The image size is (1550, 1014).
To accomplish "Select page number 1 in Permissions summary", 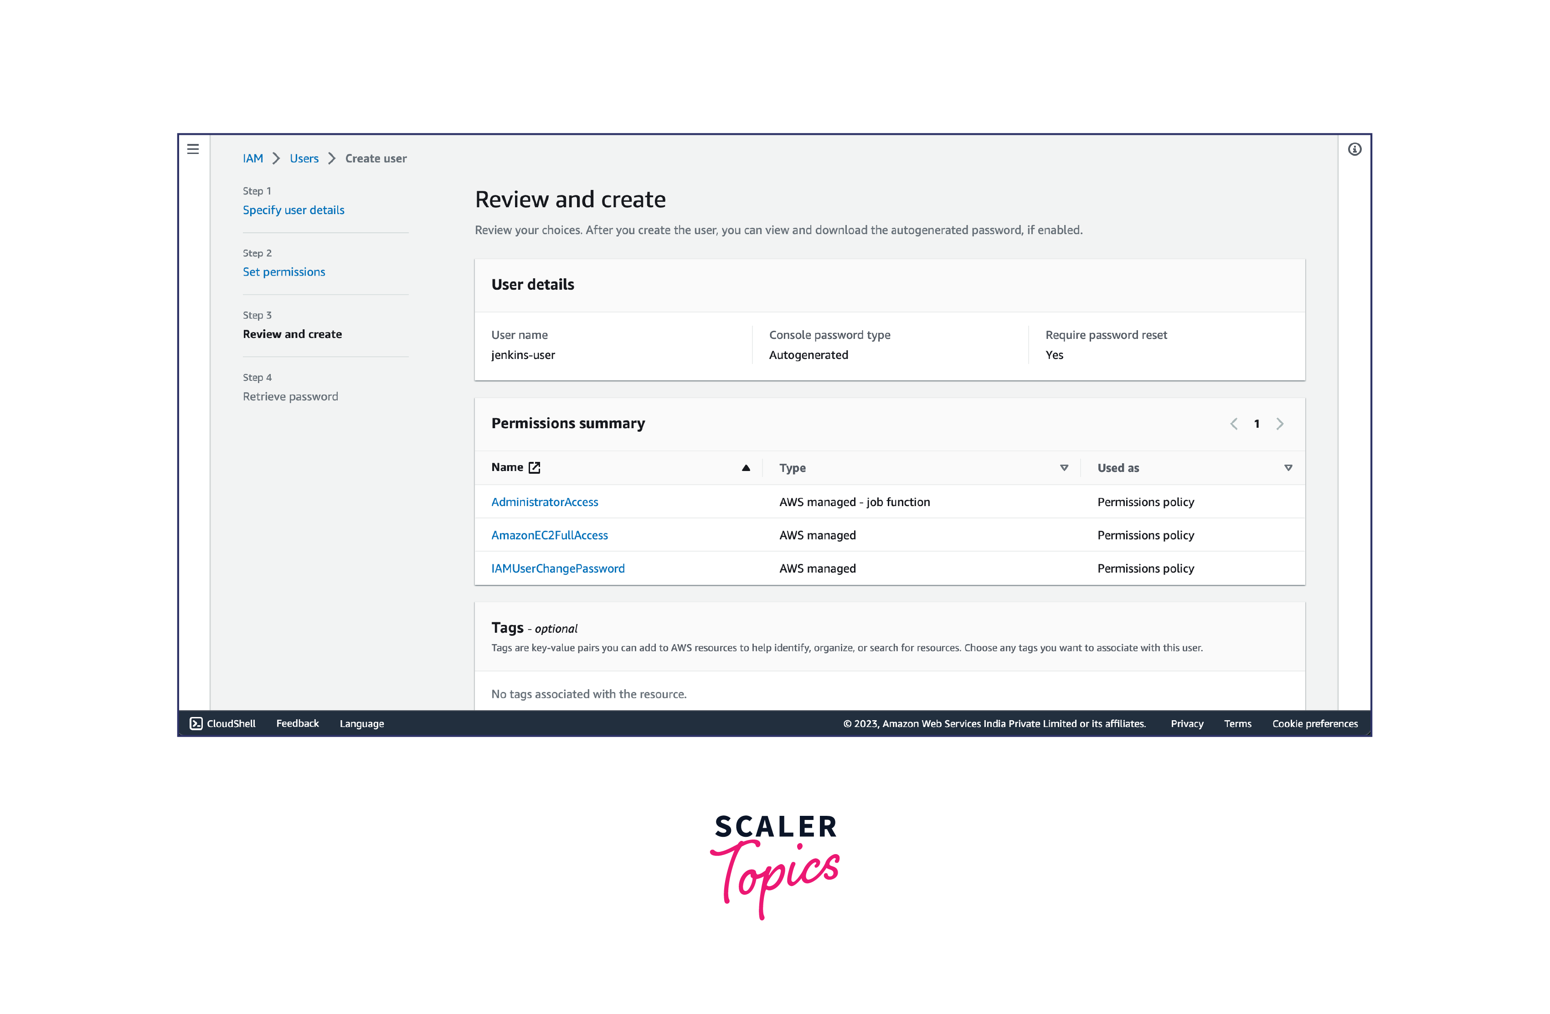I will pyautogui.click(x=1257, y=423).
